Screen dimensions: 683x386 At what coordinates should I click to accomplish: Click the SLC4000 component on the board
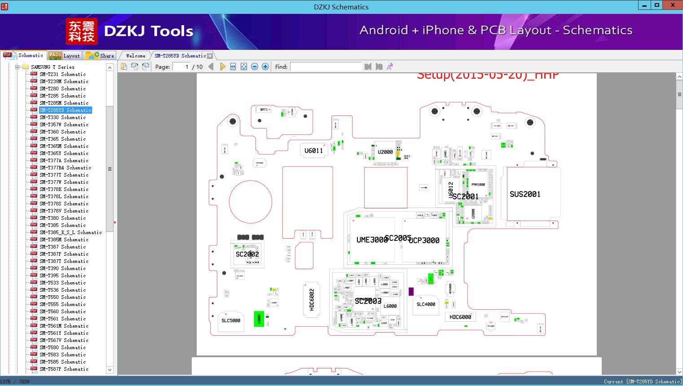(x=426, y=305)
